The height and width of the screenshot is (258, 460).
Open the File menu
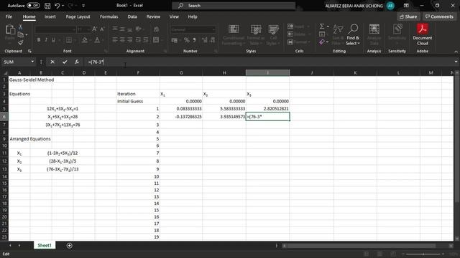[x=9, y=16]
